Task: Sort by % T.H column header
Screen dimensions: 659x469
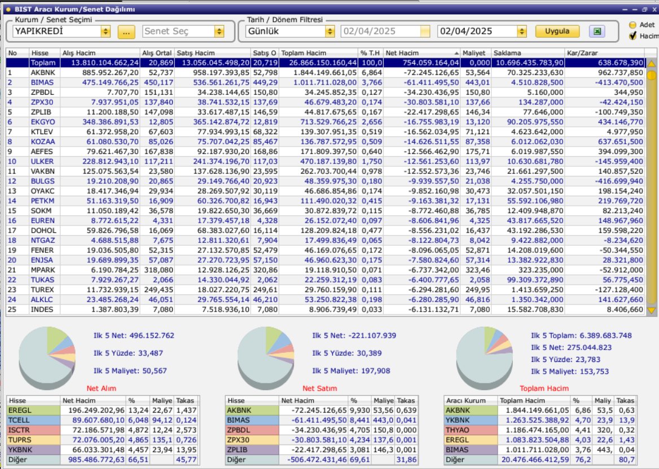Action: pyautogui.click(x=370, y=53)
